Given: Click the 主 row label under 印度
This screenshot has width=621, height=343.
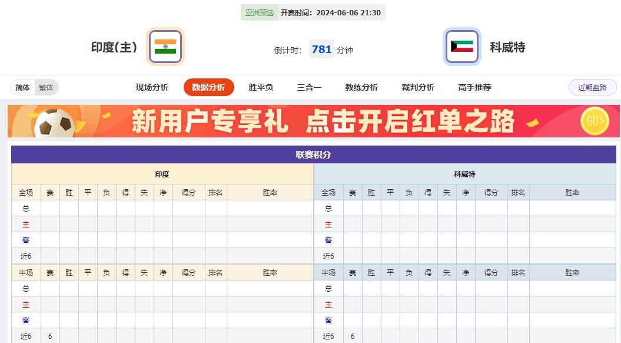Looking at the screenshot, I should pos(25,224).
